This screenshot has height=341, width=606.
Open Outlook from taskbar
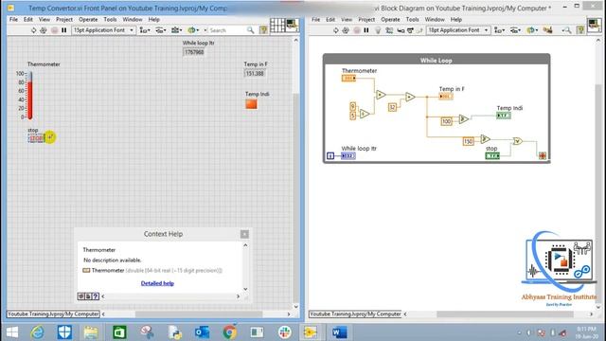pyautogui.click(x=202, y=332)
